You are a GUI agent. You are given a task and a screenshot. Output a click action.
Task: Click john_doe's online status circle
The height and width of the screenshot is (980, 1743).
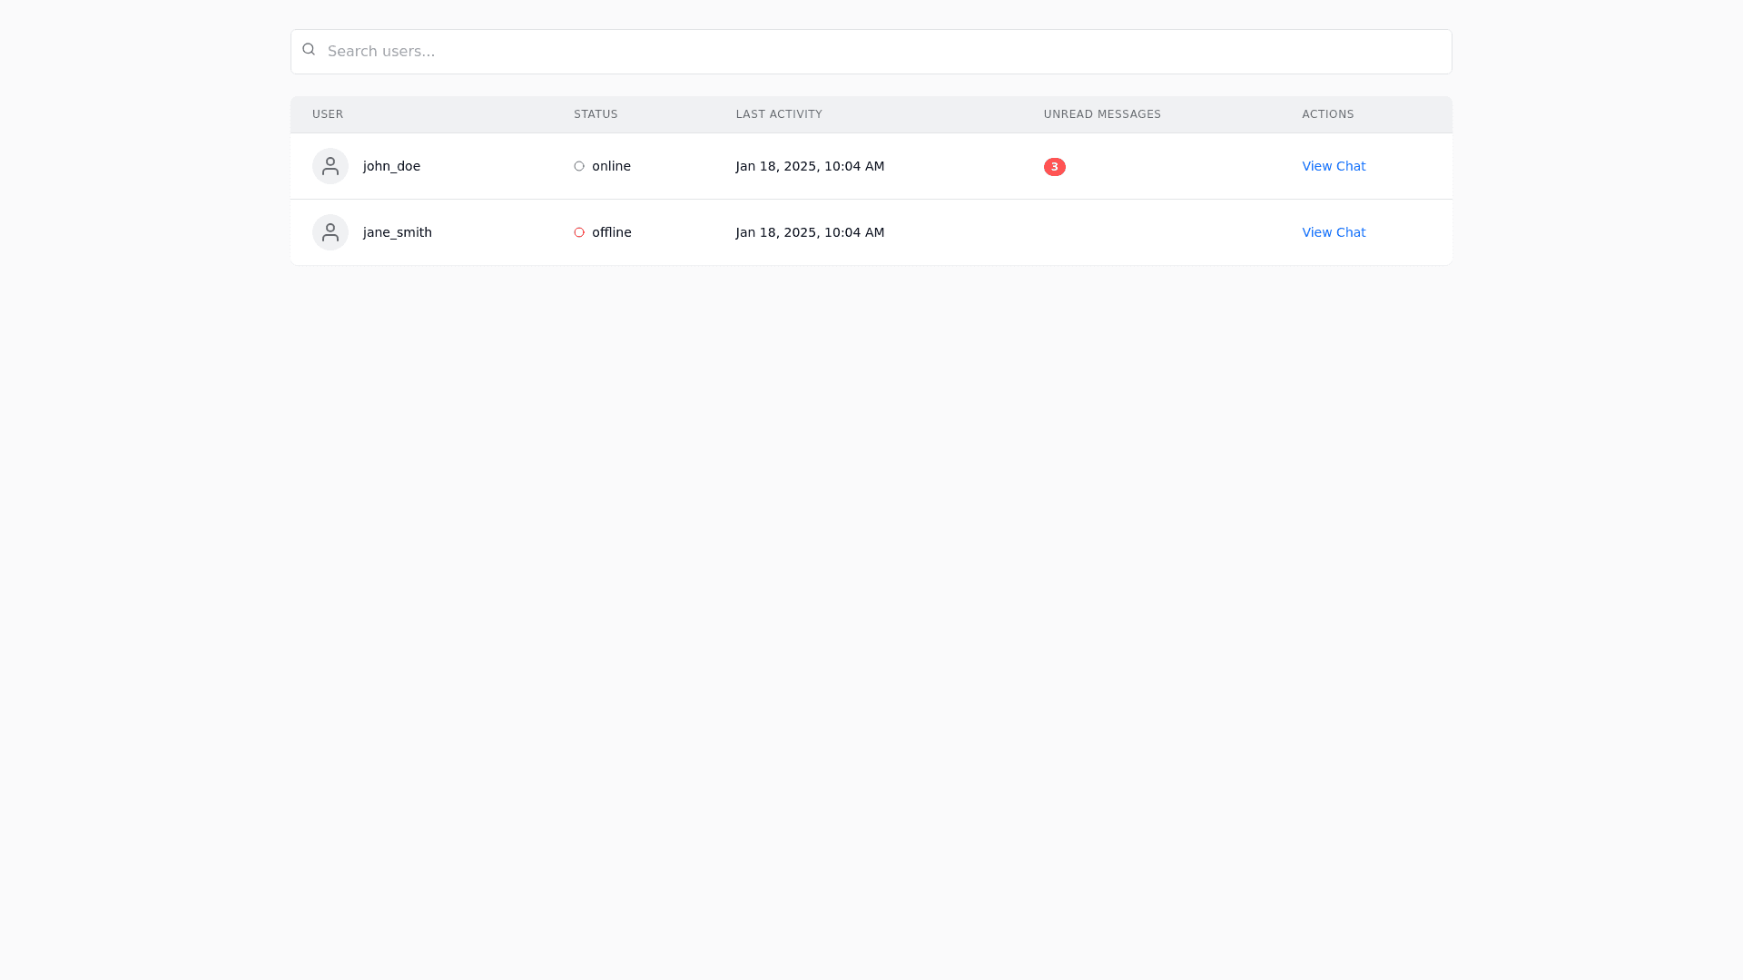click(x=579, y=166)
